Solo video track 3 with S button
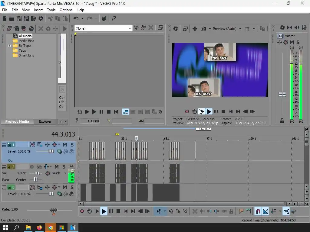 tap(72, 187)
